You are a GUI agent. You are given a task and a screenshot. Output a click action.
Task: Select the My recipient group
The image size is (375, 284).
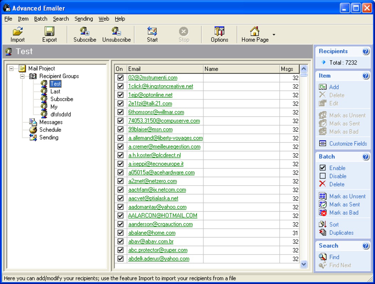(x=54, y=107)
